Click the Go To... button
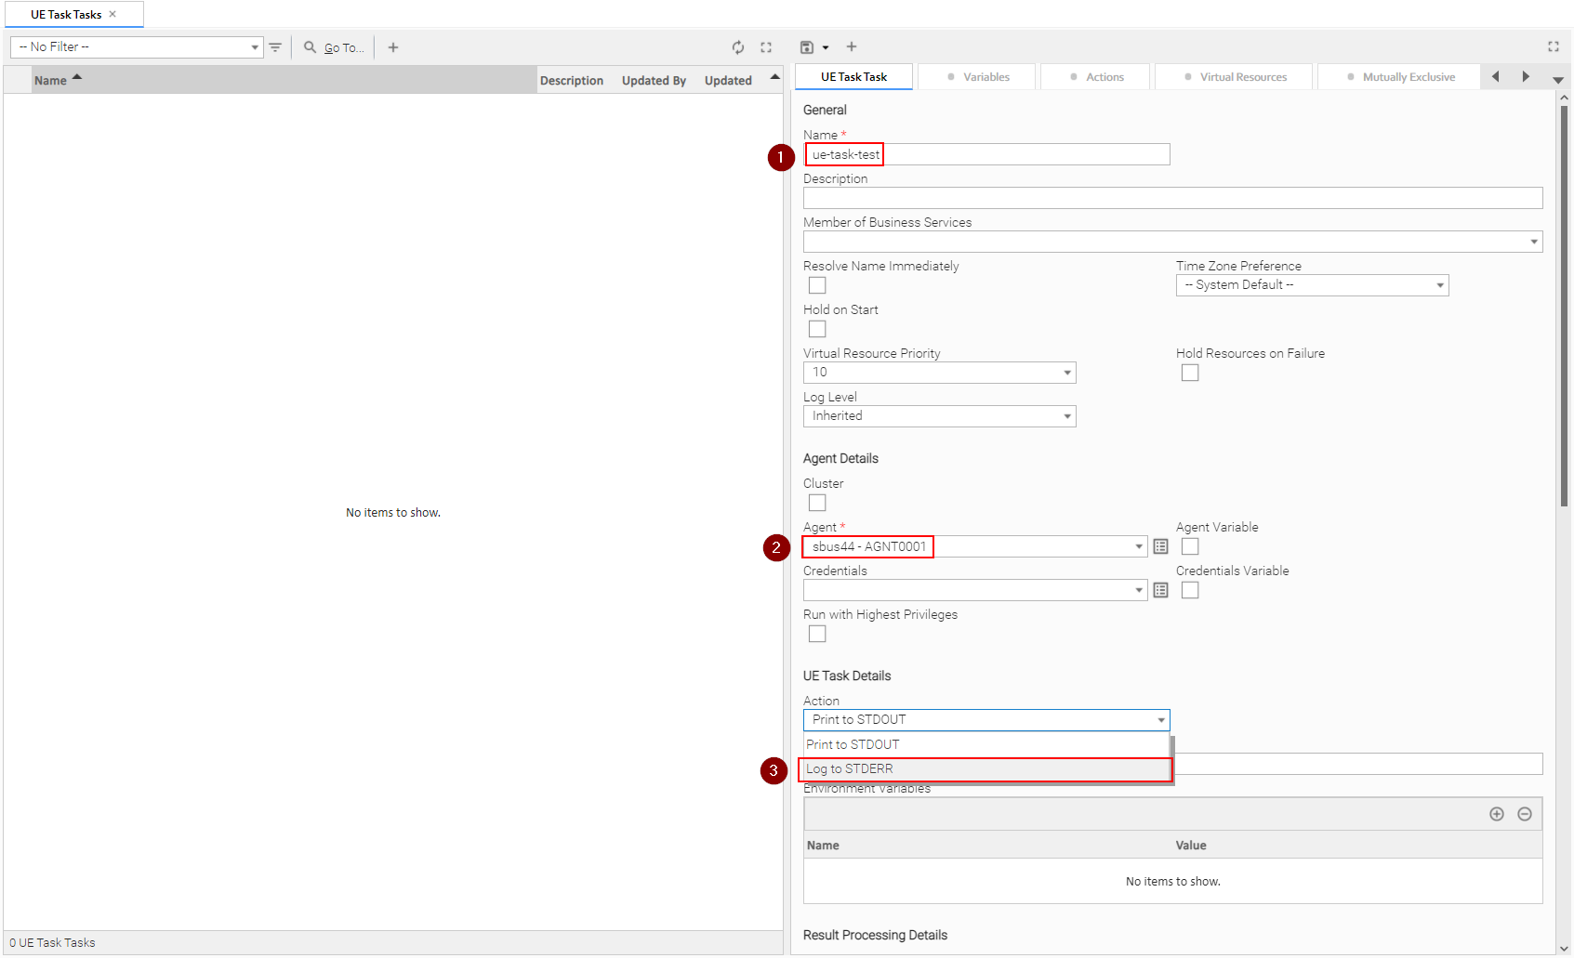The width and height of the screenshot is (1574, 958). (x=334, y=47)
